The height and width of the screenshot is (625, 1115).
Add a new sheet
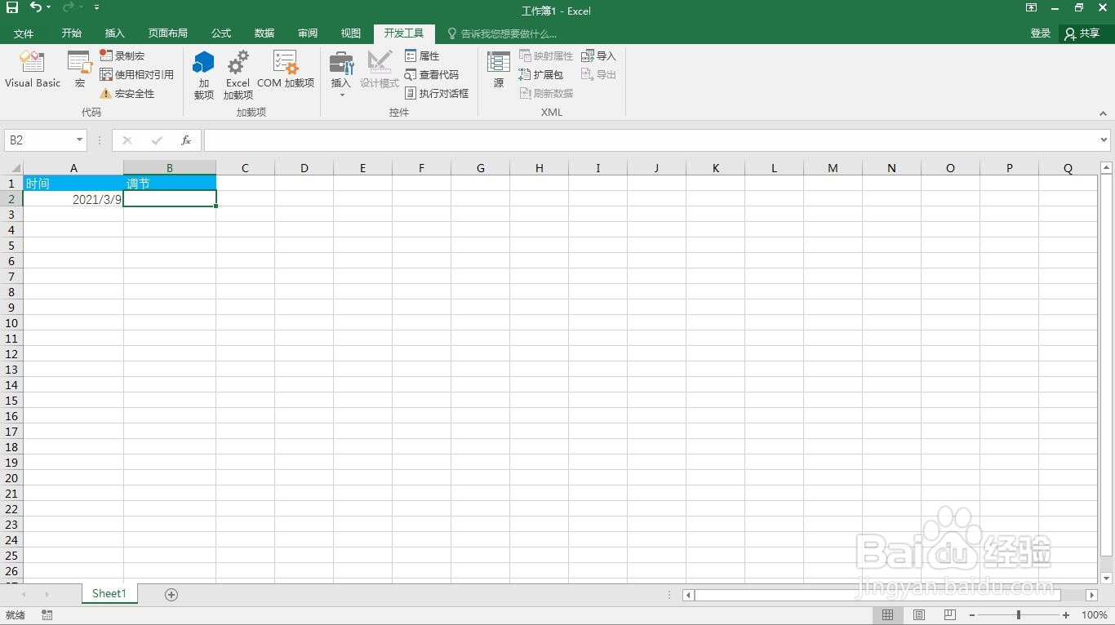[x=171, y=595]
